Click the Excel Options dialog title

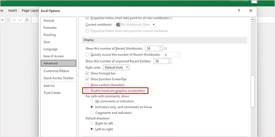[x=50, y=11]
